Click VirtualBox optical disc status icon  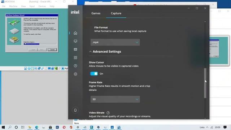click(x=29, y=68)
